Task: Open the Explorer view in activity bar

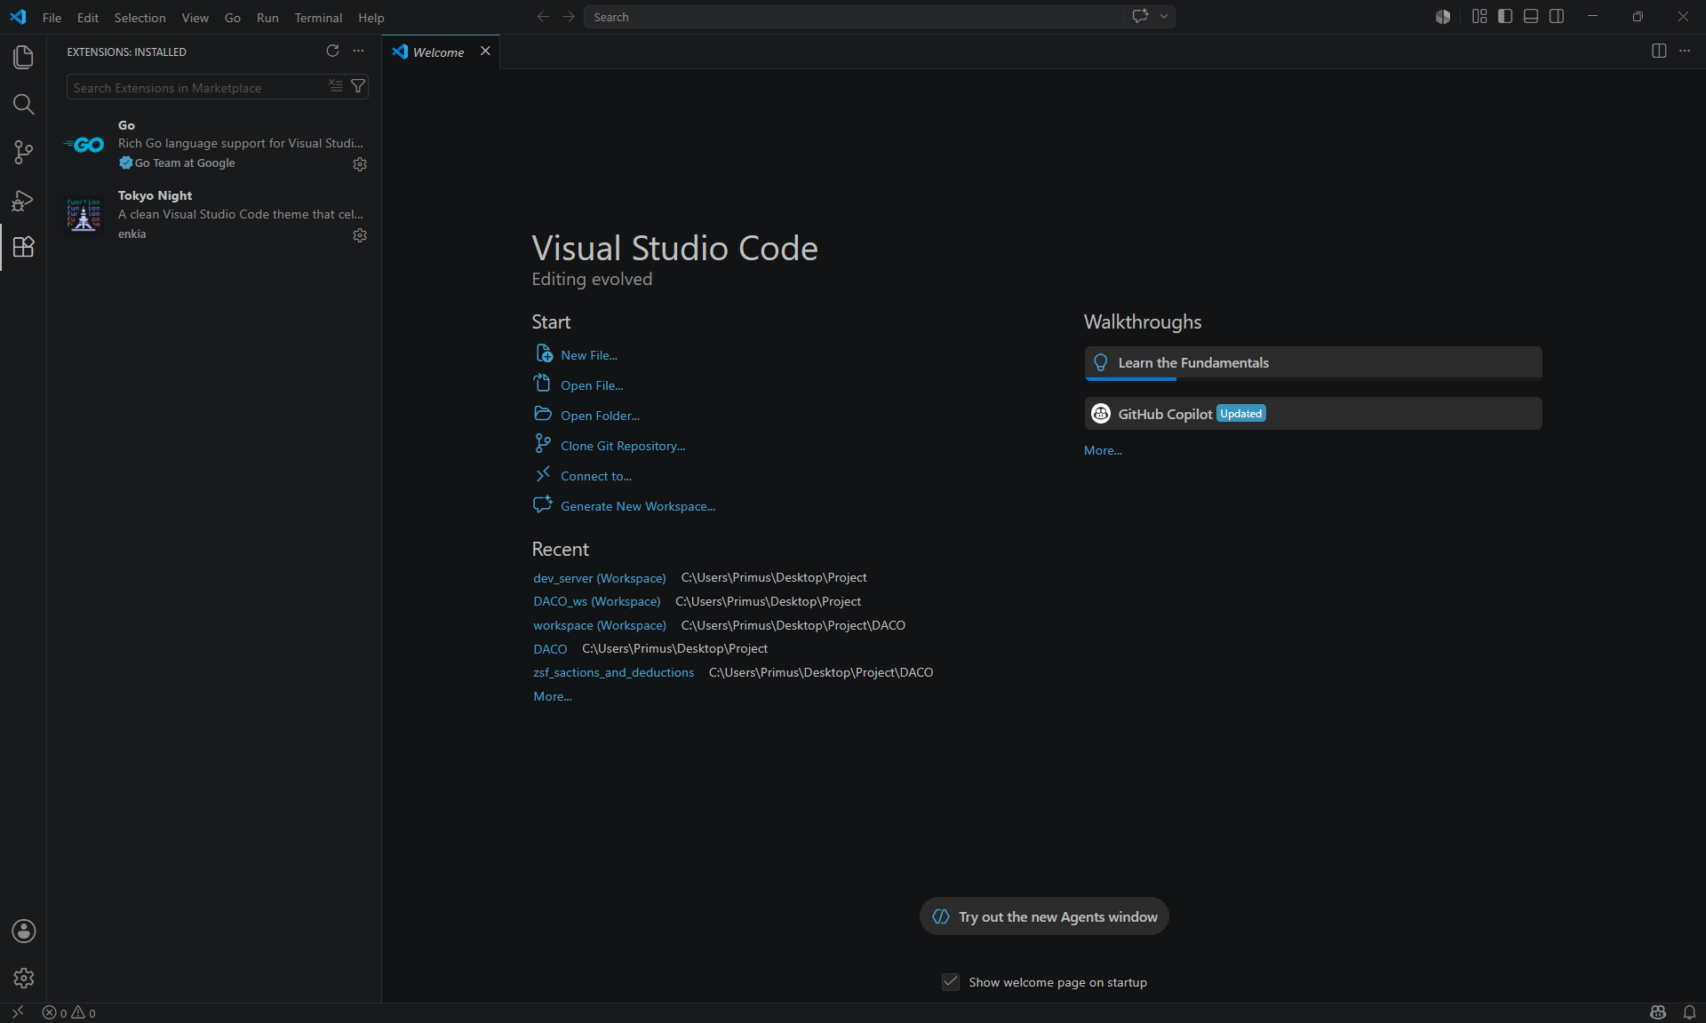Action: point(23,58)
